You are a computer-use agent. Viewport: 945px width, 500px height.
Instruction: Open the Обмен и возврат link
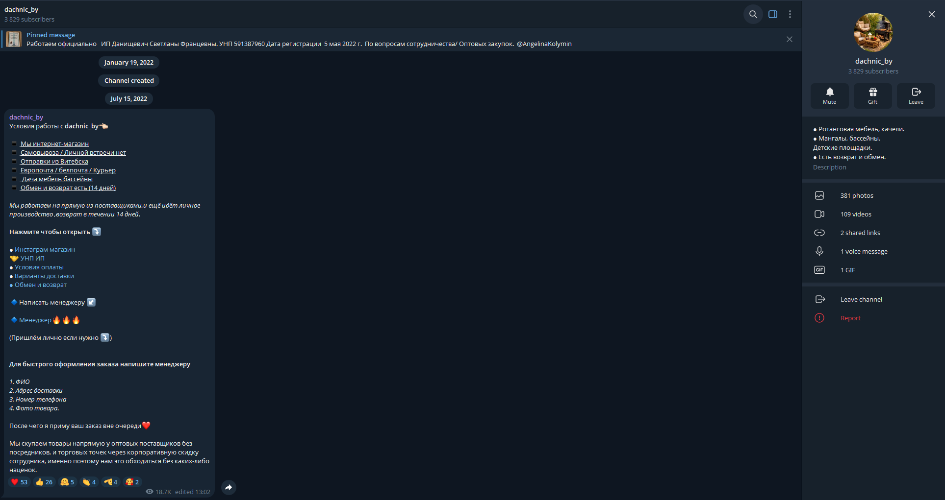[41, 285]
